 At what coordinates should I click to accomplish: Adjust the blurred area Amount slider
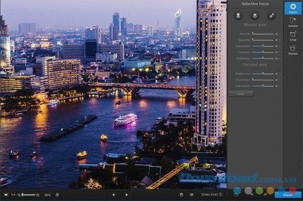(x=263, y=34)
